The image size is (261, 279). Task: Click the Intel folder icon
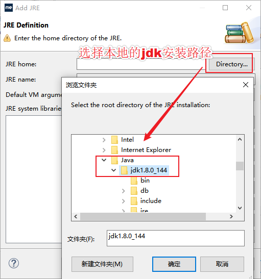pos(114,140)
